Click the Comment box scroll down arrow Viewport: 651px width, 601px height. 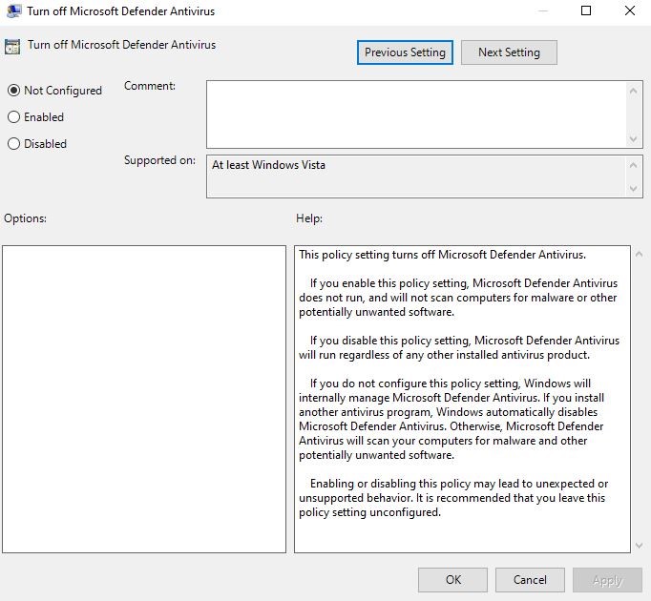(633, 138)
